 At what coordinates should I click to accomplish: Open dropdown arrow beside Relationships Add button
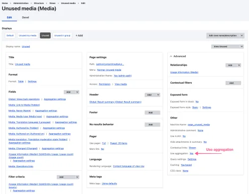pos(239,65)
